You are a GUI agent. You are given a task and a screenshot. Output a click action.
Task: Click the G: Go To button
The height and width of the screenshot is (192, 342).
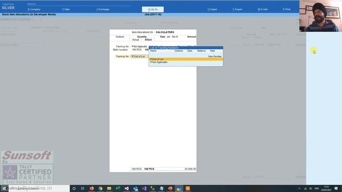(x=153, y=10)
